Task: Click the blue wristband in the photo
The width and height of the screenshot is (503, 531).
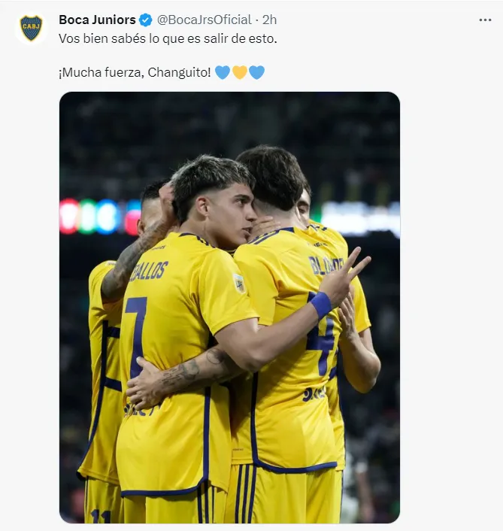Action: pos(321,305)
